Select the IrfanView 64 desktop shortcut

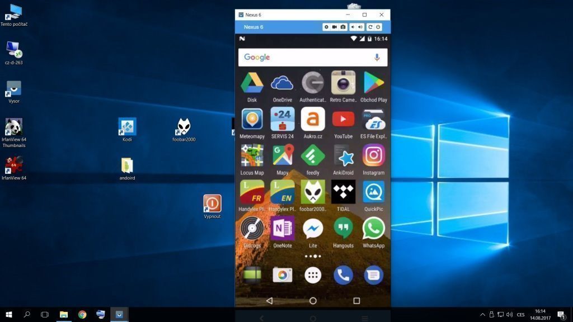point(14,168)
